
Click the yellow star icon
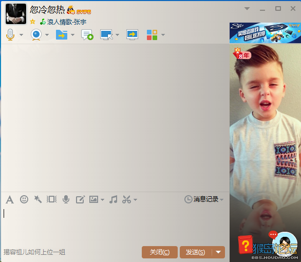33,22
